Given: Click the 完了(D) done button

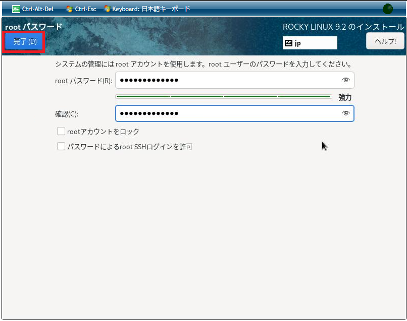Looking at the screenshot, I should (25, 42).
